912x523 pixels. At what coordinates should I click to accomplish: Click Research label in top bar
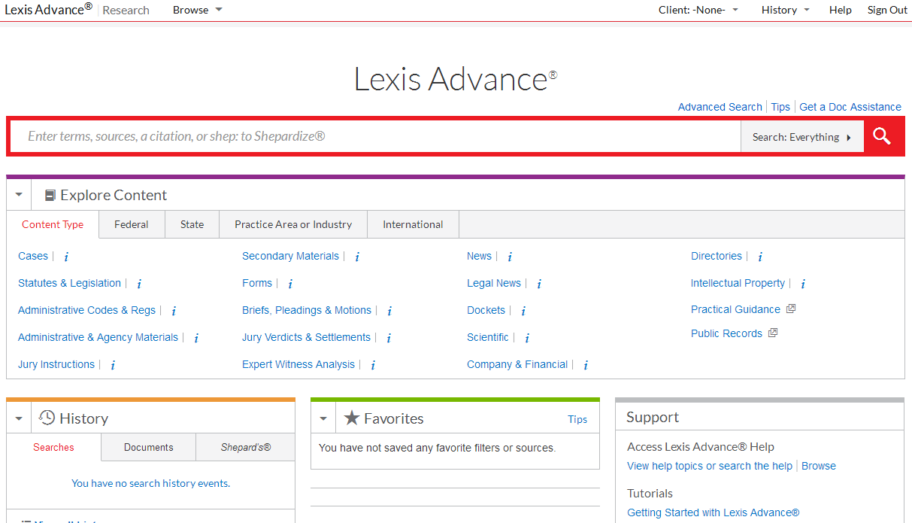[x=126, y=10]
